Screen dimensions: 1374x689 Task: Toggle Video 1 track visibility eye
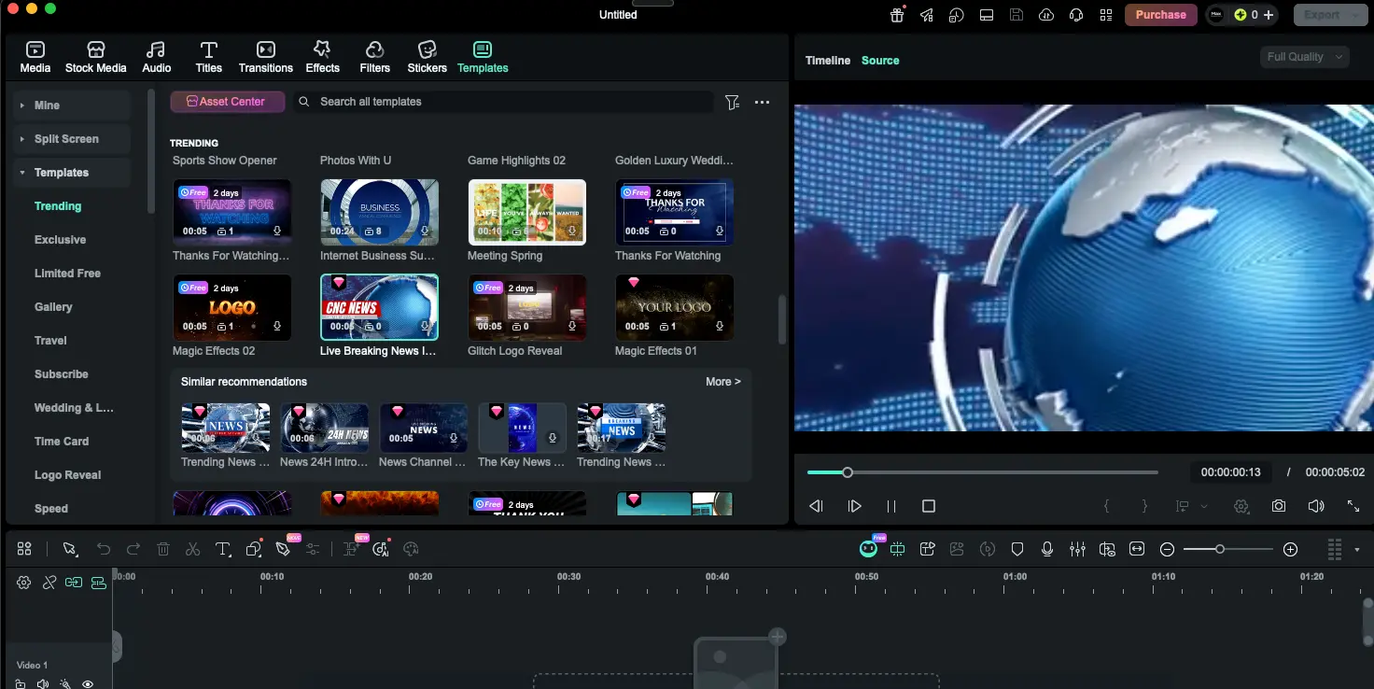click(88, 684)
